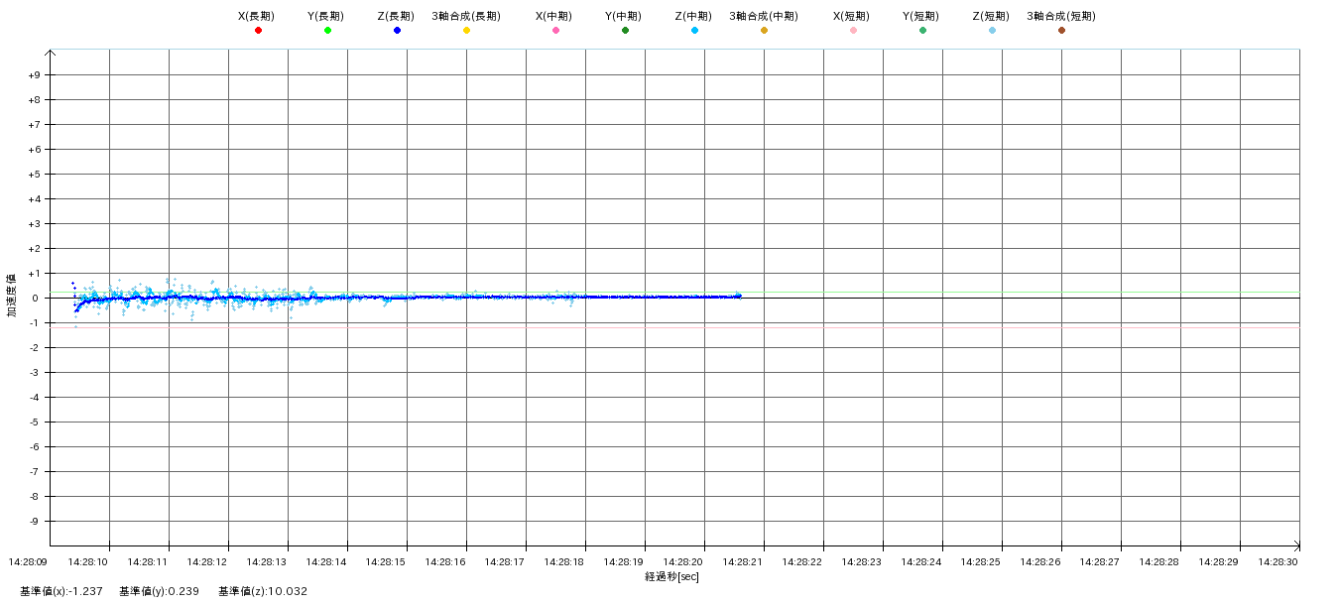
Task: Toggle the blue Z(長期) legend dot
Action: 397,31
